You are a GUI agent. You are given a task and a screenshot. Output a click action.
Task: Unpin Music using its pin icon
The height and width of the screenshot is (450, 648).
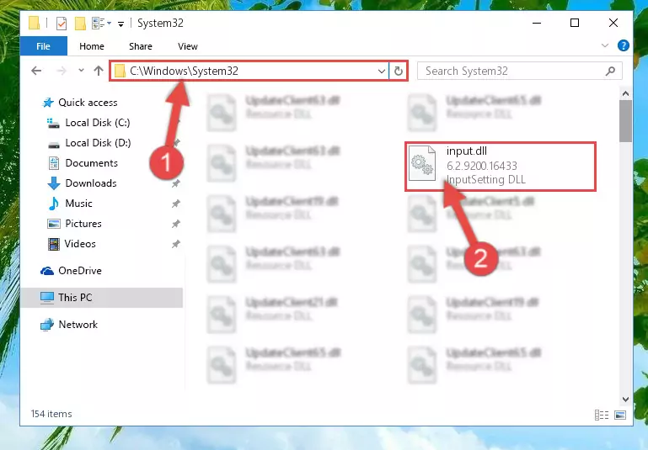click(x=176, y=204)
